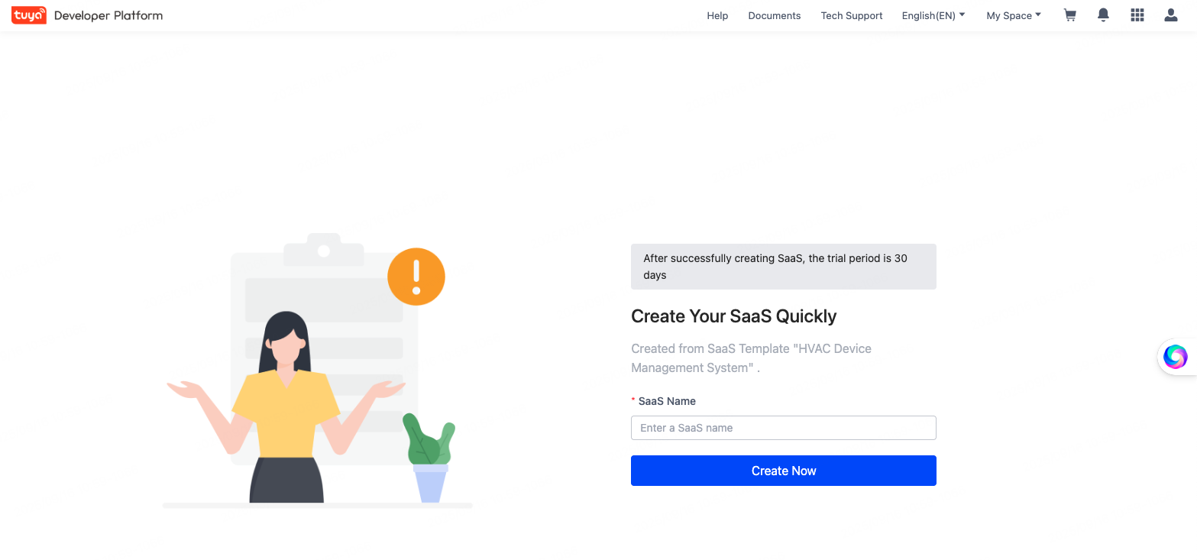
Task: Click the Create Your SaaS Quickly heading
Action: coord(733,316)
